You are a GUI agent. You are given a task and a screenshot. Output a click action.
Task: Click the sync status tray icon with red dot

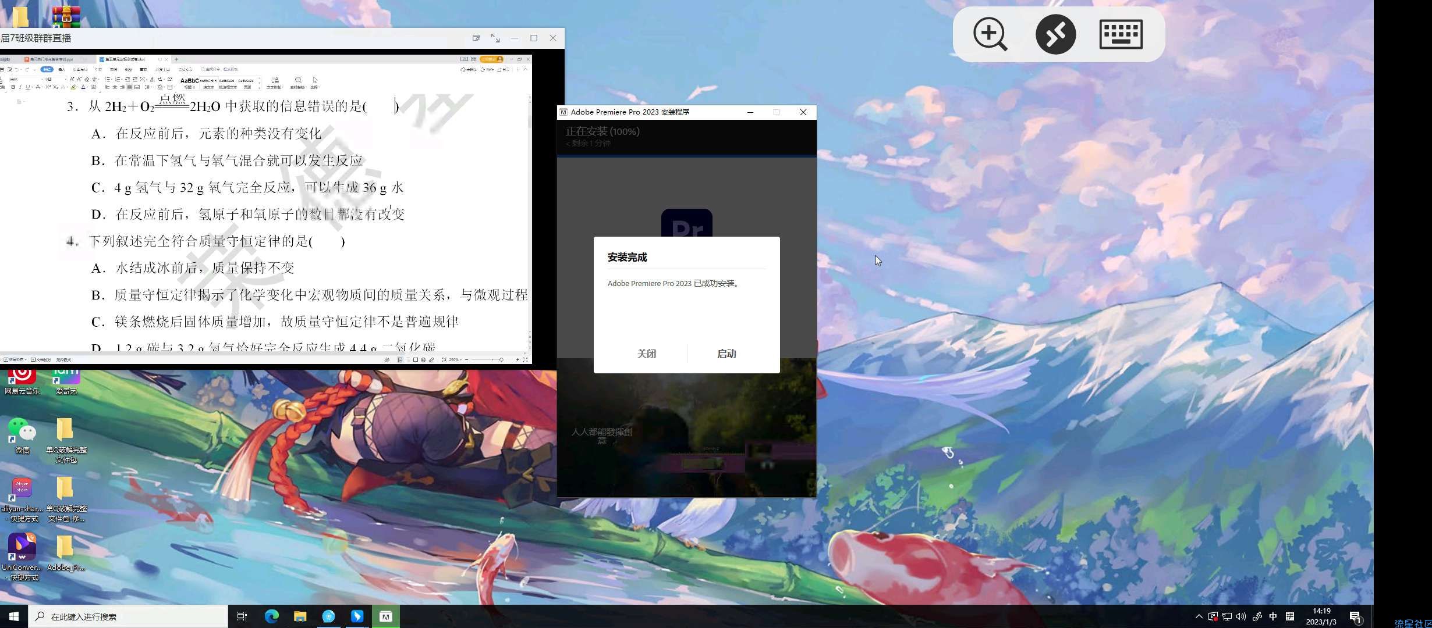point(1213,616)
